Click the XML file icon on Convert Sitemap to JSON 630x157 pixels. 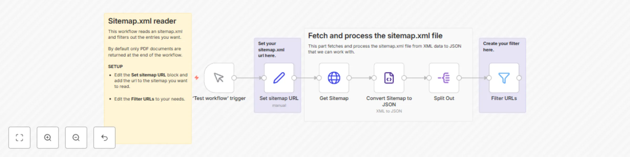[x=389, y=78]
